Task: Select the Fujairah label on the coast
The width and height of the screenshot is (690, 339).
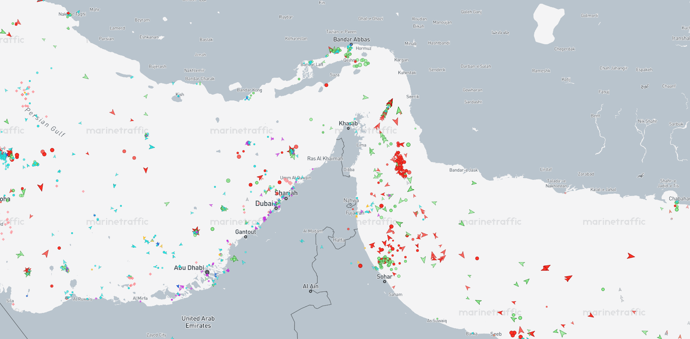Action: (x=355, y=213)
